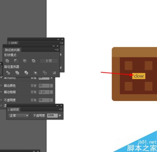Switch to the 对齐 panel tab

[x=13, y=43]
